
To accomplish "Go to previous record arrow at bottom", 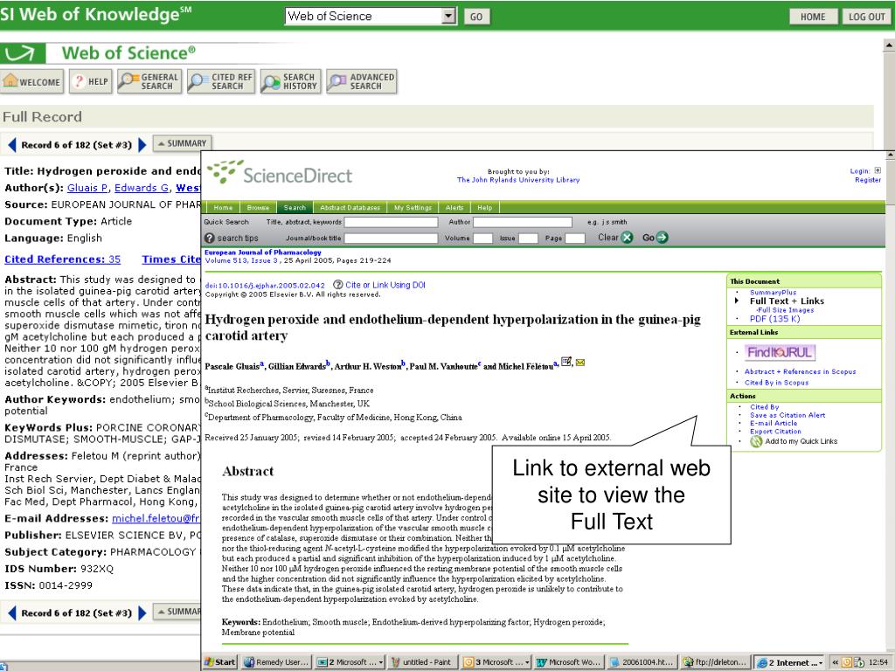I will click(x=11, y=612).
